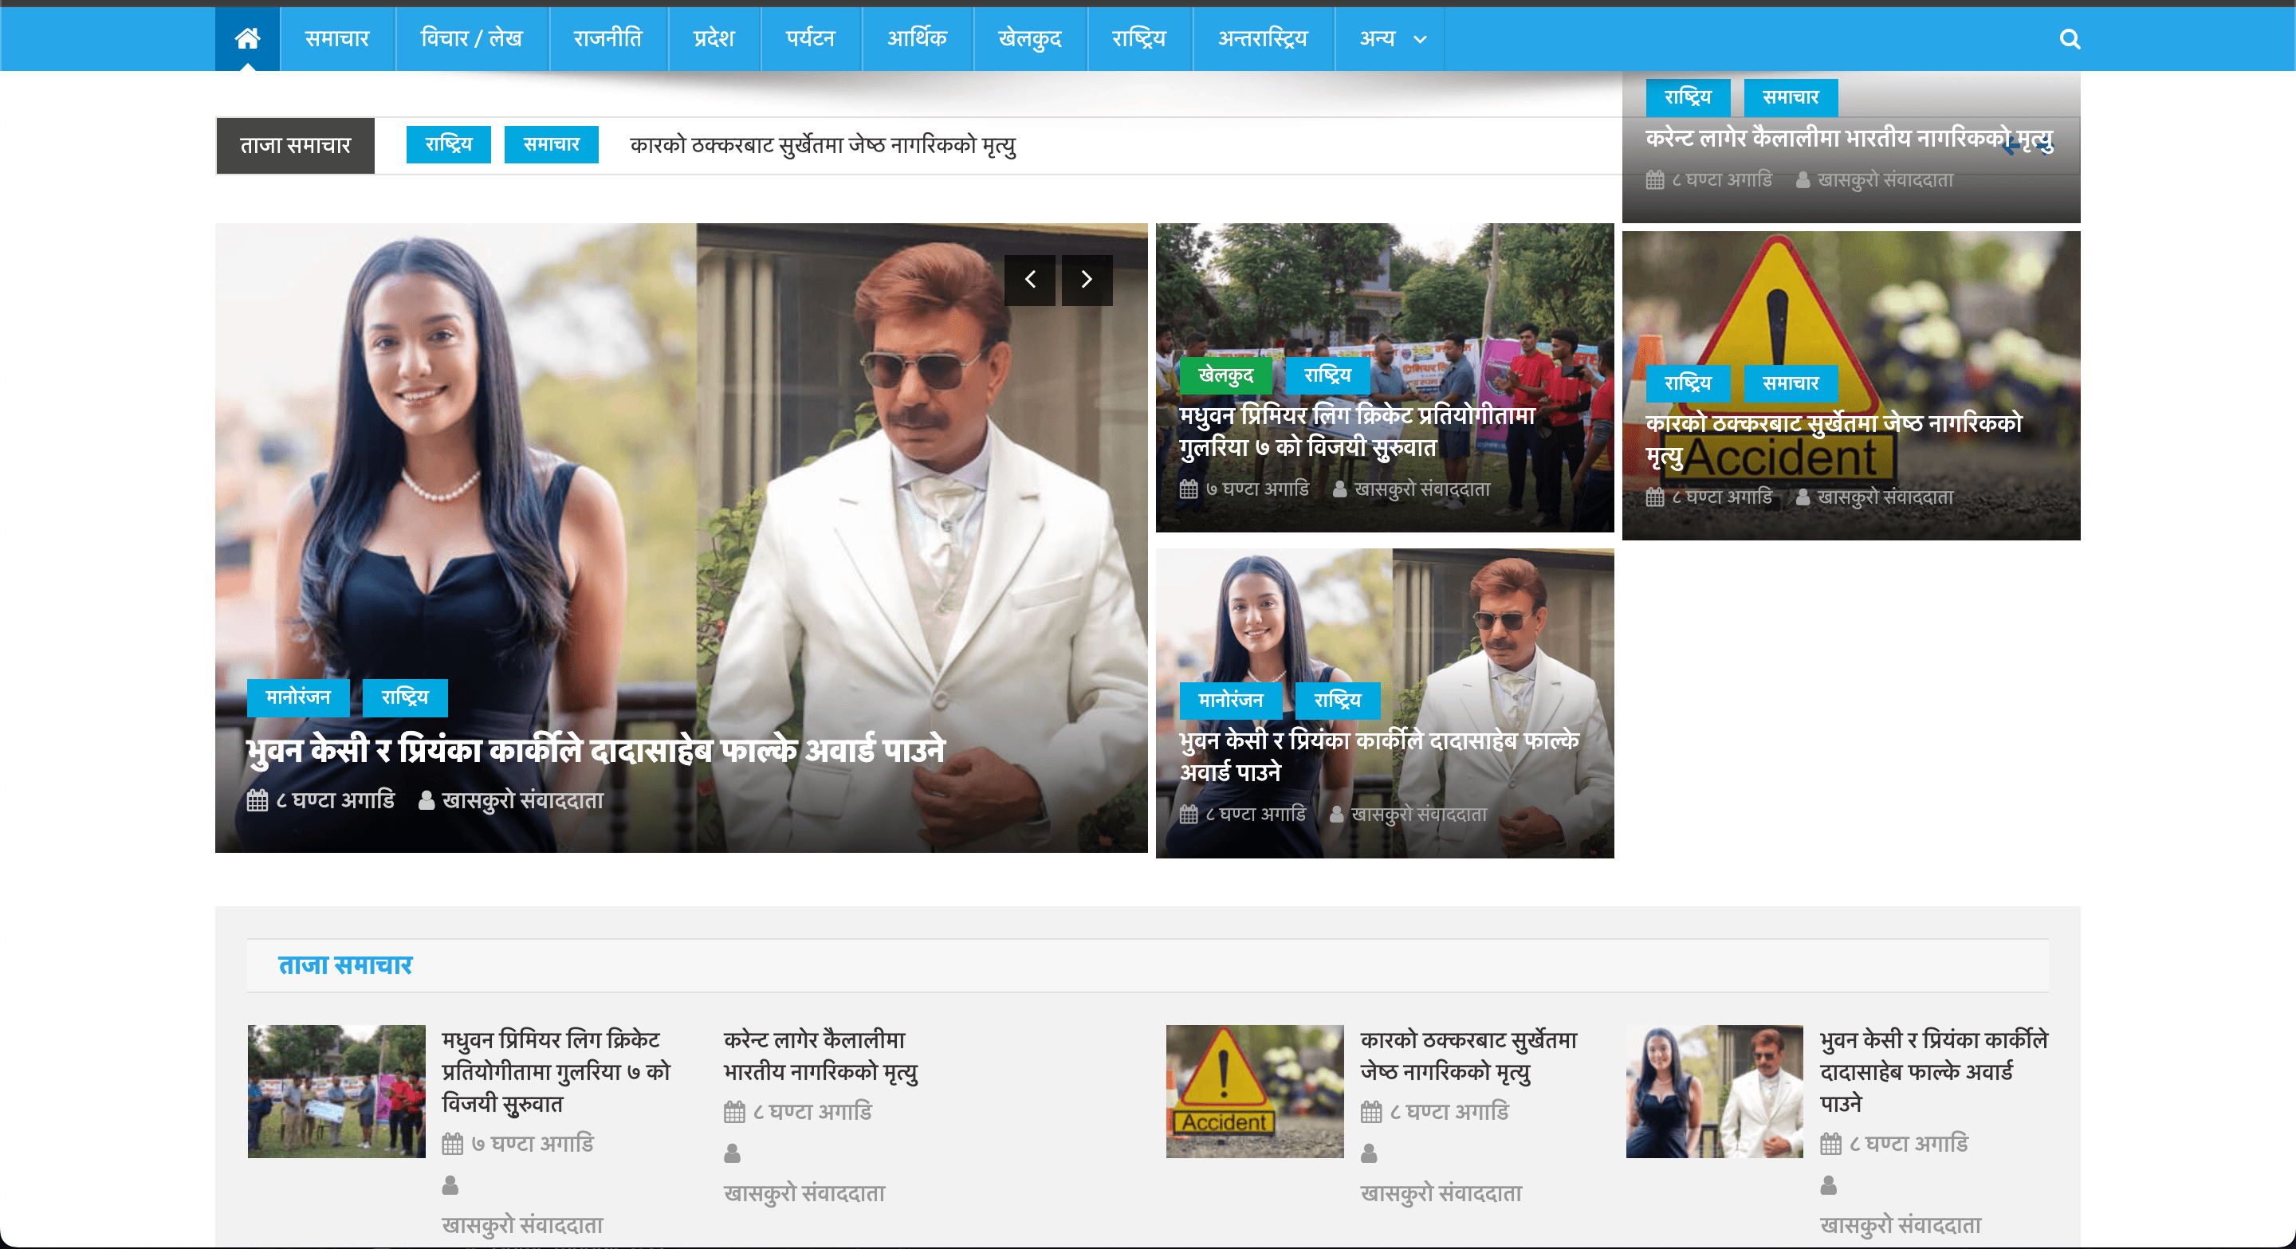2296x1249 pixels.
Task: Open प्रदेश menu item
Action: (714, 39)
